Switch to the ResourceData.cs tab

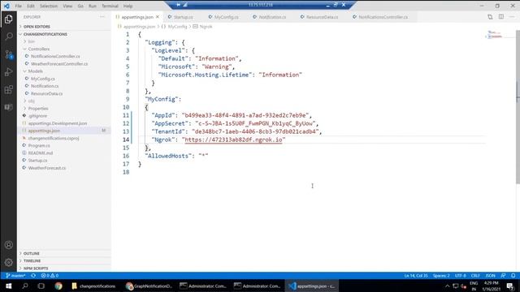(322, 17)
